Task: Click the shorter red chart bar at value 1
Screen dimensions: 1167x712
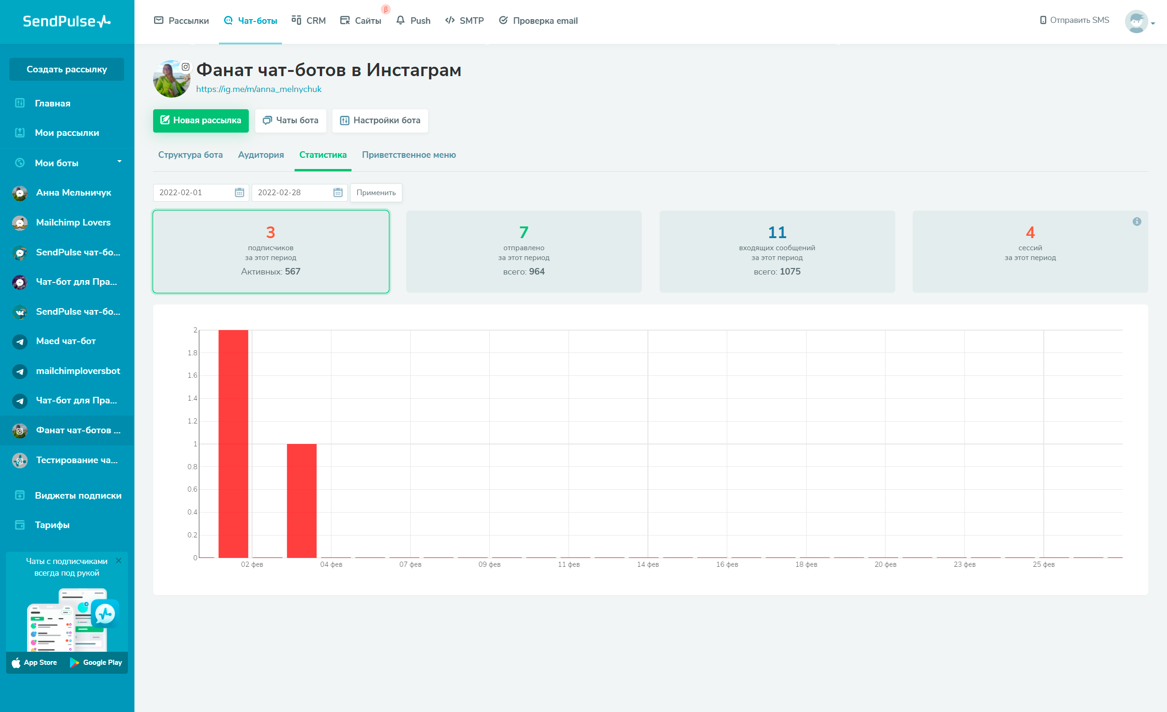Action: 302,501
